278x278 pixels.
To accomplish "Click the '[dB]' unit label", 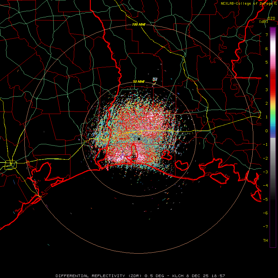I will tap(264, 21).
